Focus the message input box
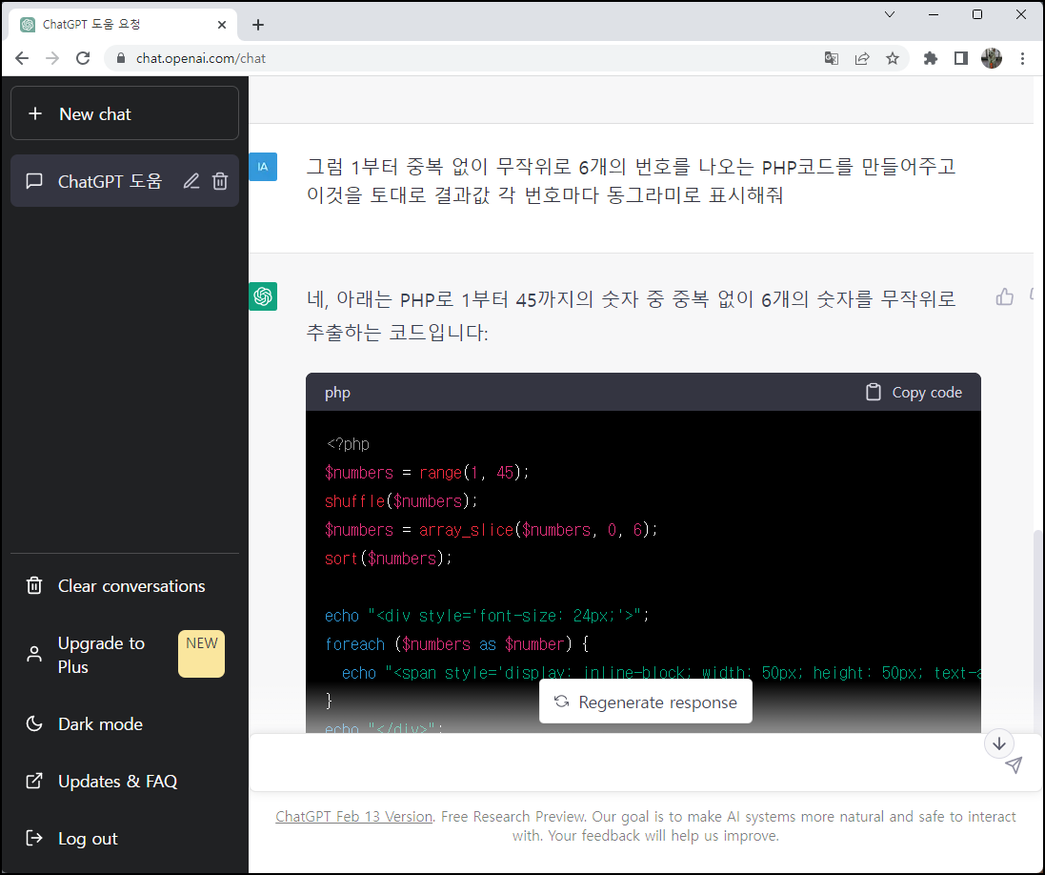This screenshot has width=1045, height=875. (x=627, y=763)
